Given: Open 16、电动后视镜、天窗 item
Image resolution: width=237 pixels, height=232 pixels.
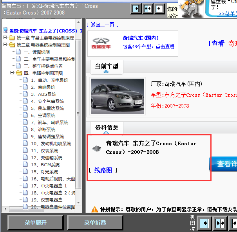Looking at the screenshot, I should 53,179.
